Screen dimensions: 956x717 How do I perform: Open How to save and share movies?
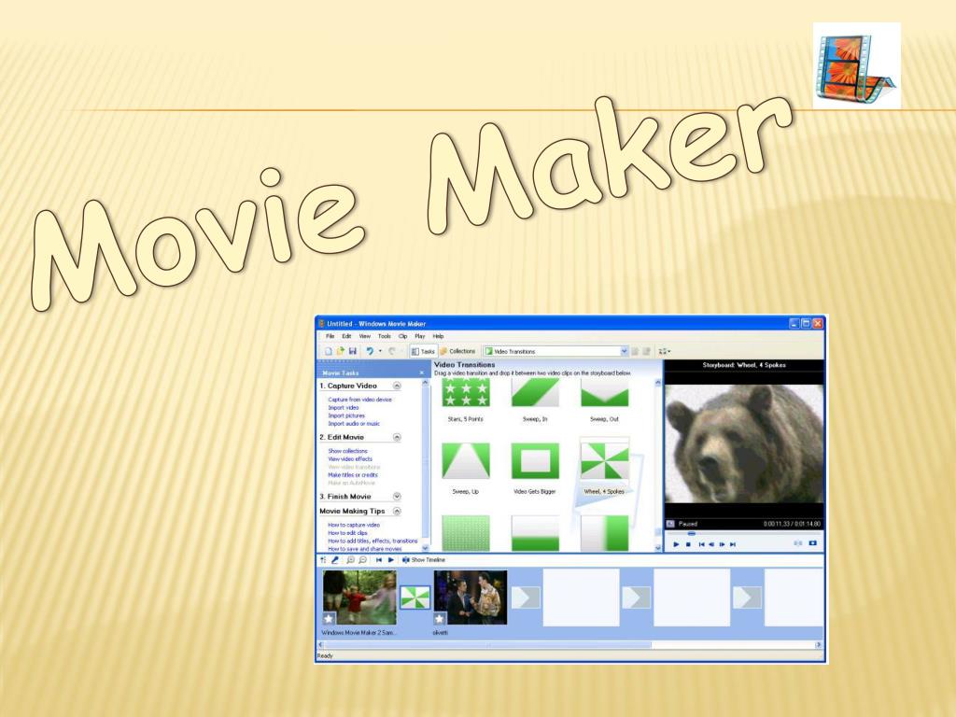365,548
